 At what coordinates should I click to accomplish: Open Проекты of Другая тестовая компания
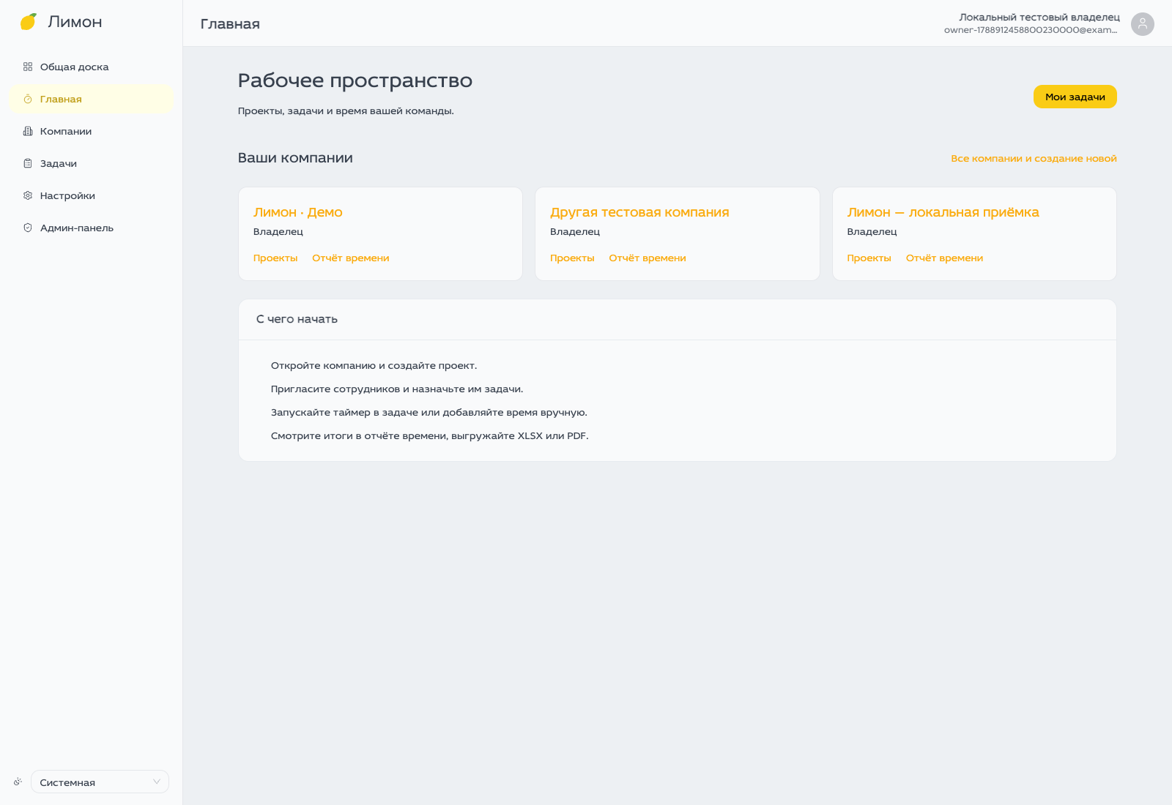[x=572, y=258]
